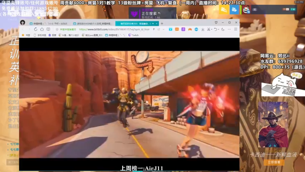
Task: Click the orange 立即查看 button
Action: pyautogui.click(x=274, y=162)
